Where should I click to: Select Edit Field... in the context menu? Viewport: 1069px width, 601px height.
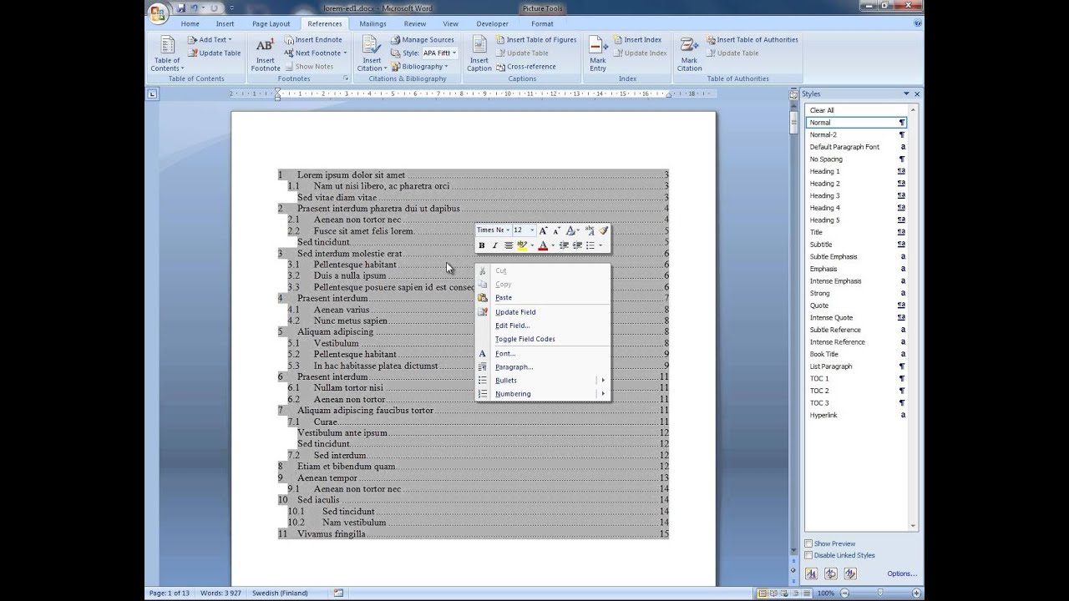click(543, 326)
